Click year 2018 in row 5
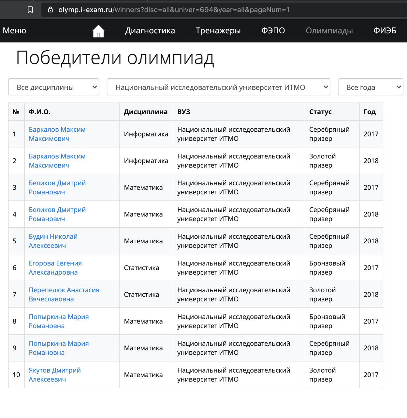Screen dimensions: 407x418 [x=371, y=241]
